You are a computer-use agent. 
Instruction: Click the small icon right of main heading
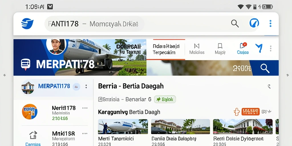tap(269, 86)
